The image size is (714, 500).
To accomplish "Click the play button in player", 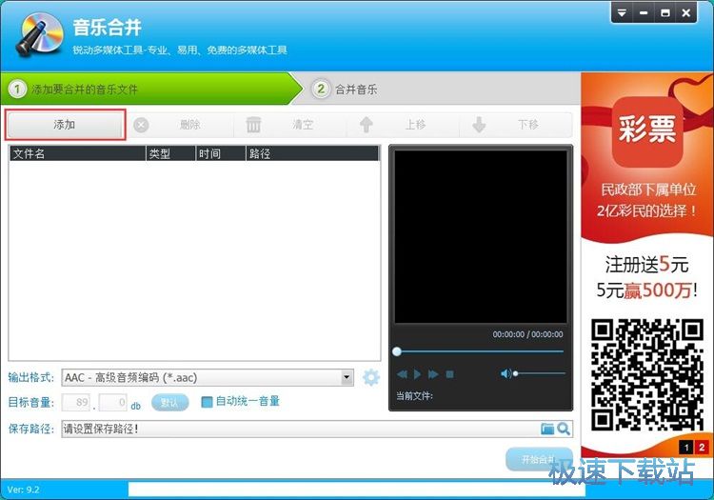I will coord(417,374).
